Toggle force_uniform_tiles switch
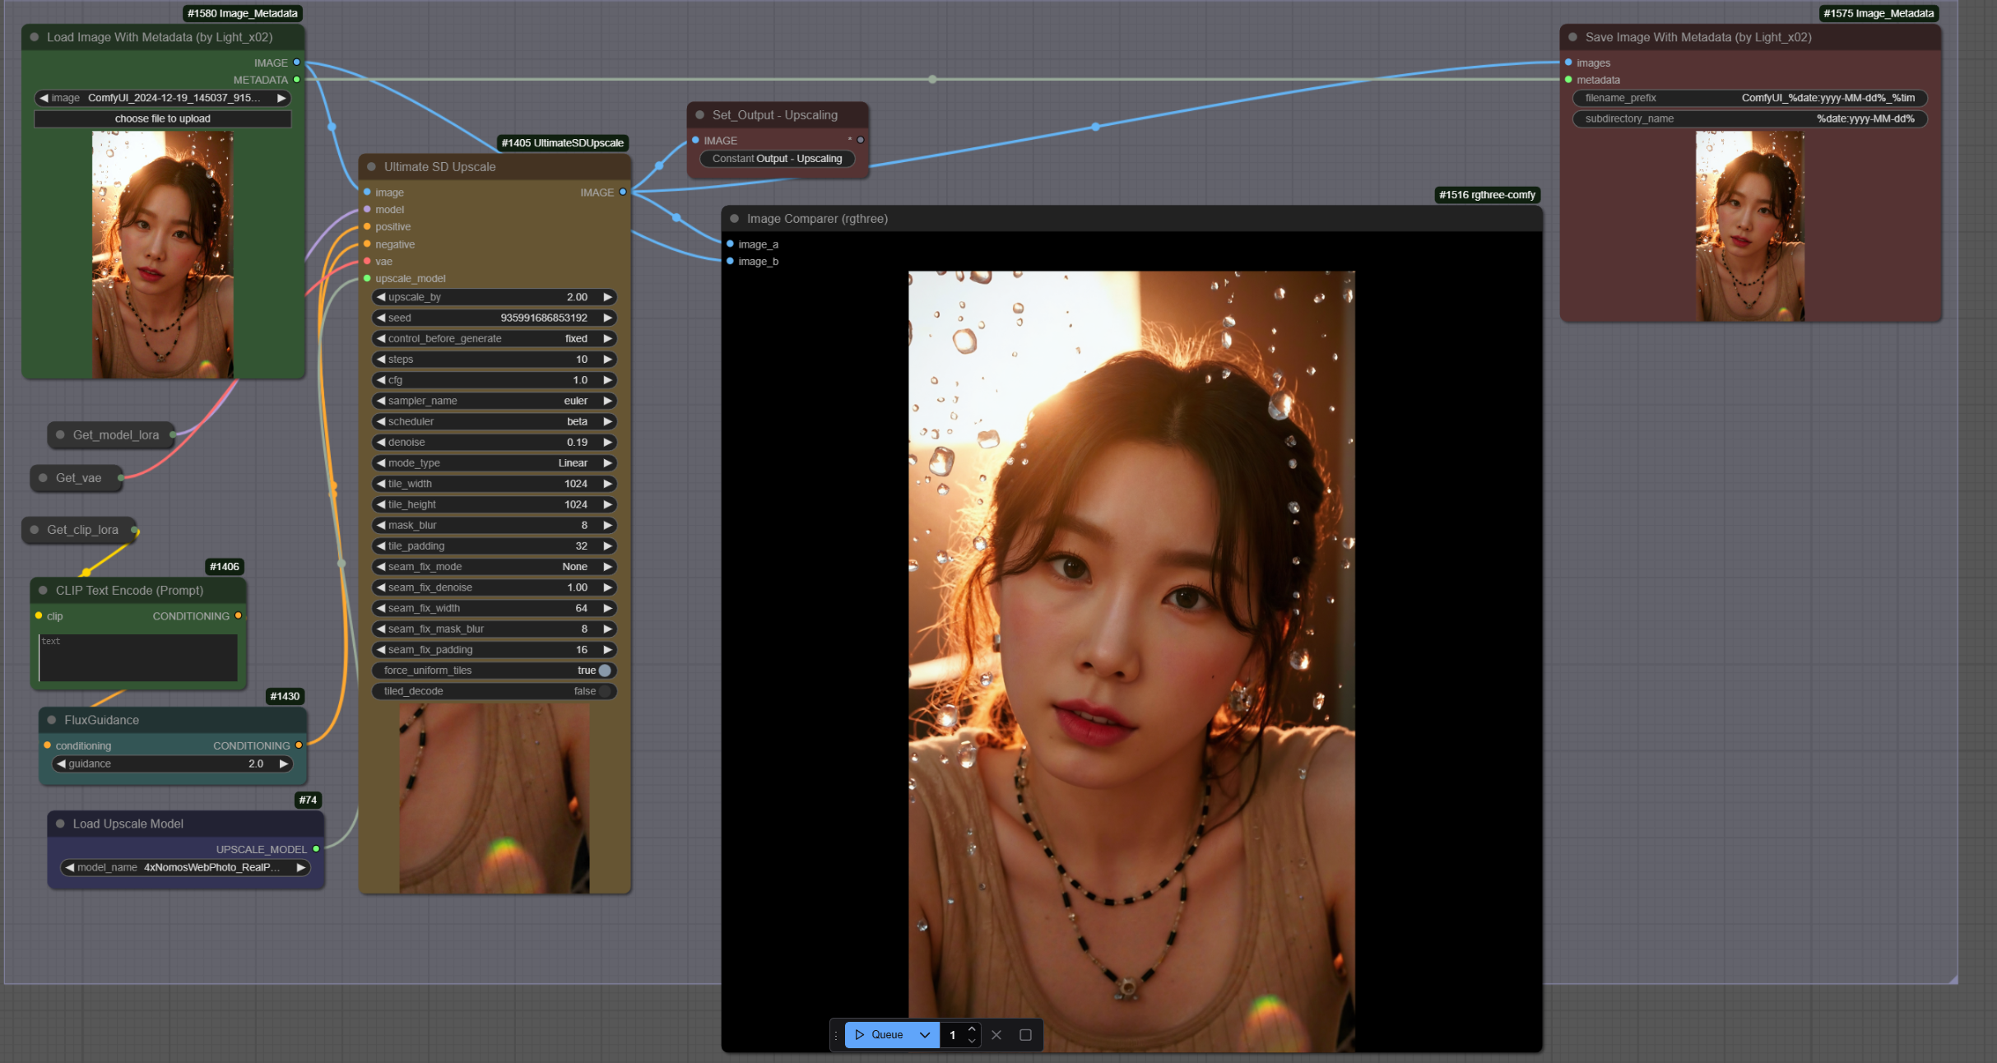 [x=605, y=671]
